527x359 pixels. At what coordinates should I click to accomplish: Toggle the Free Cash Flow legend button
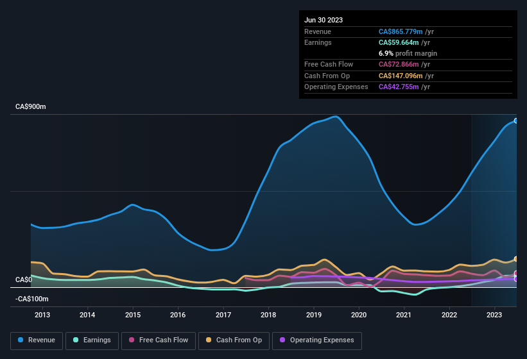click(159, 340)
